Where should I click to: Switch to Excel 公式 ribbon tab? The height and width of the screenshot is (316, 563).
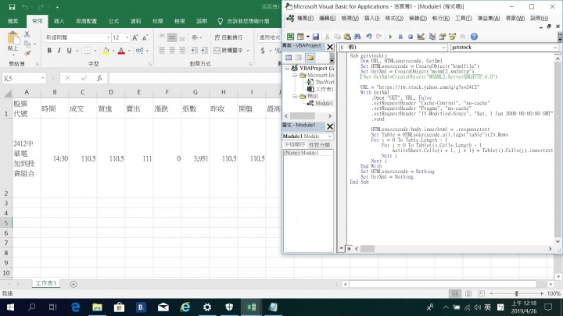113,21
